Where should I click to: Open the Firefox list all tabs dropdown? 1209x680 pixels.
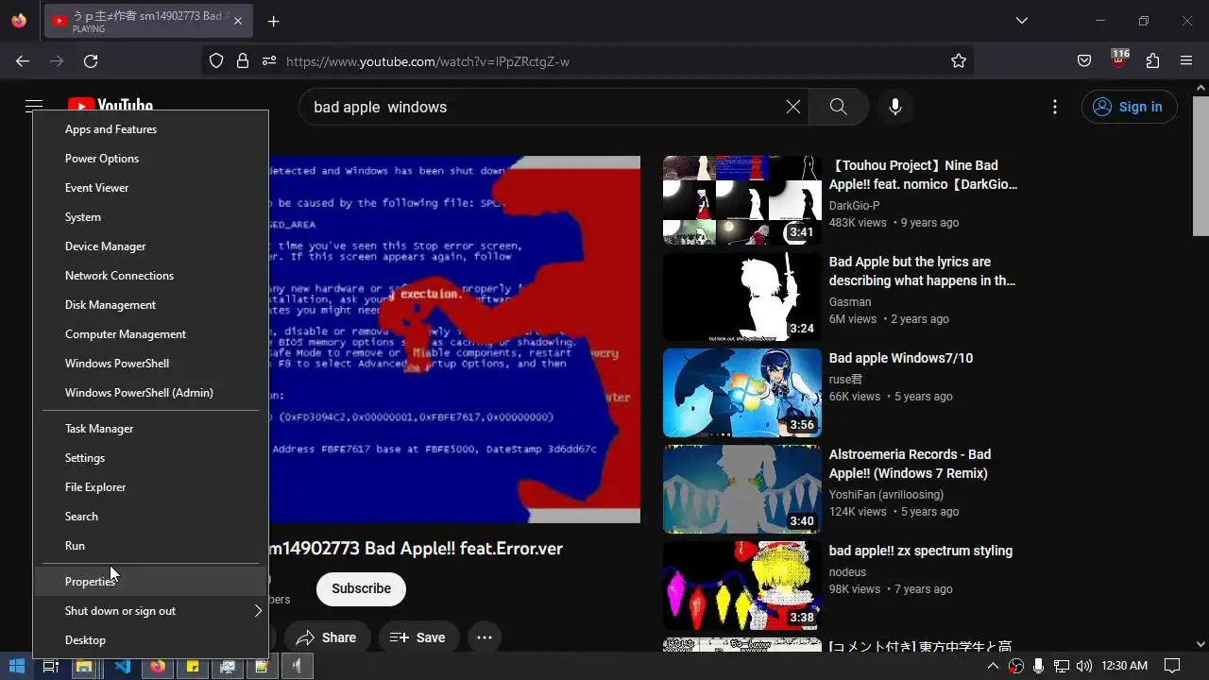click(x=1022, y=21)
